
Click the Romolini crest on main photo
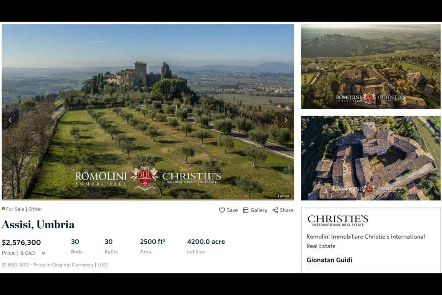[x=144, y=177]
